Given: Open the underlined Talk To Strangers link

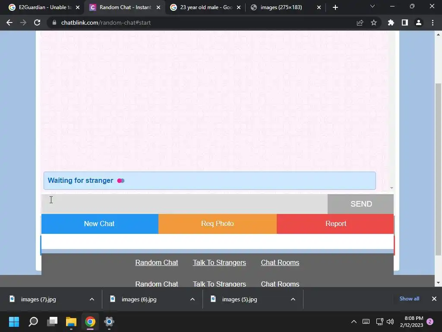Looking at the screenshot, I should tap(219, 262).
